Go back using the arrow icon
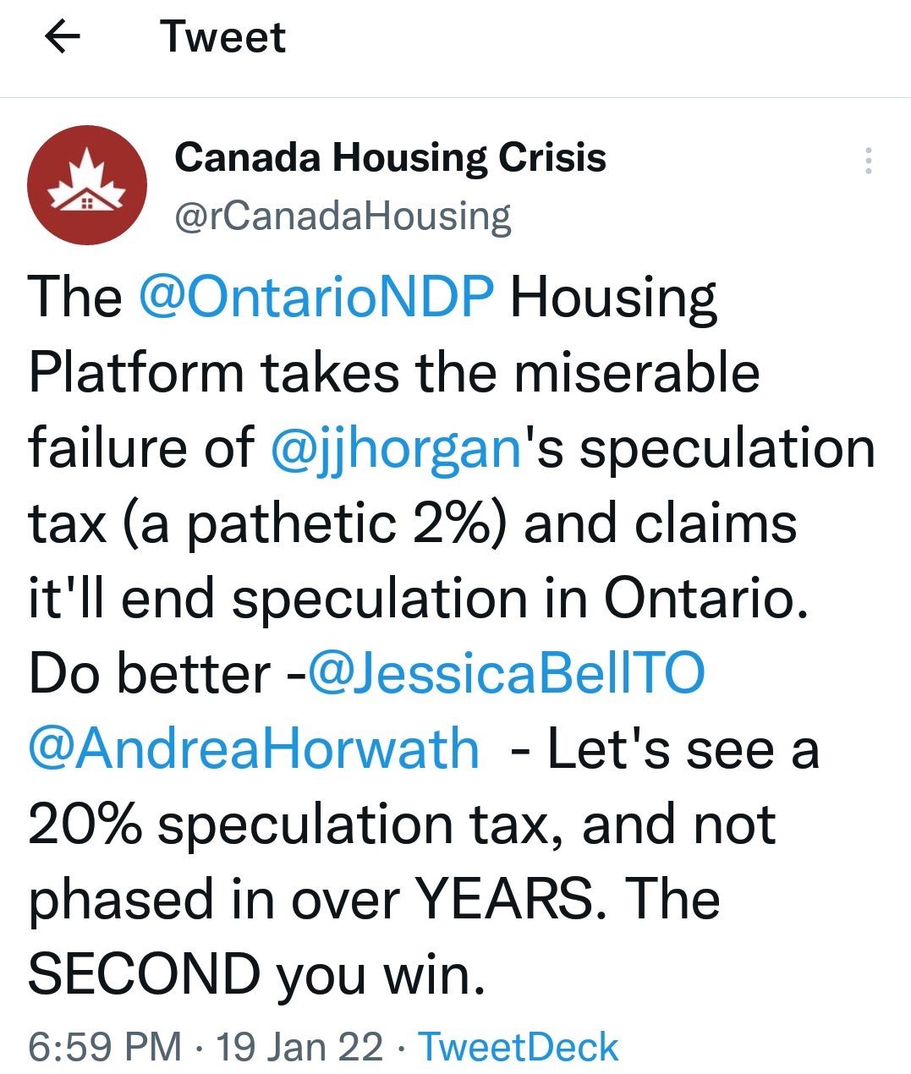The width and height of the screenshot is (911, 1074). pyautogui.click(x=62, y=37)
